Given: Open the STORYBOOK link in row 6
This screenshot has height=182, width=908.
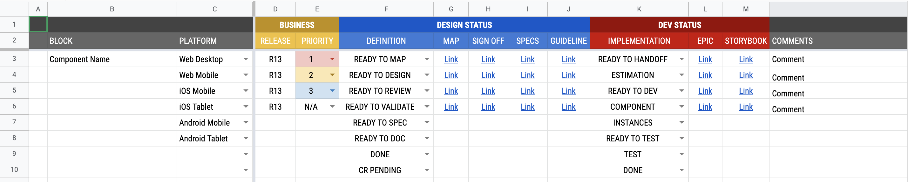Looking at the screenshot, I should pyautogui.click(x=746, y=107).
